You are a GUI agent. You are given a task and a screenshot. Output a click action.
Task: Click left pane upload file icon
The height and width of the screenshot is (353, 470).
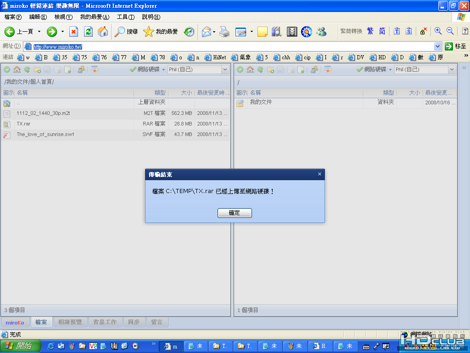point(68,70)
